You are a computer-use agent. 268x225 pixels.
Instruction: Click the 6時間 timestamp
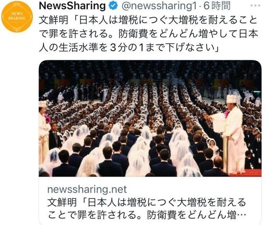pyautogui.click(x=217, y=6)
